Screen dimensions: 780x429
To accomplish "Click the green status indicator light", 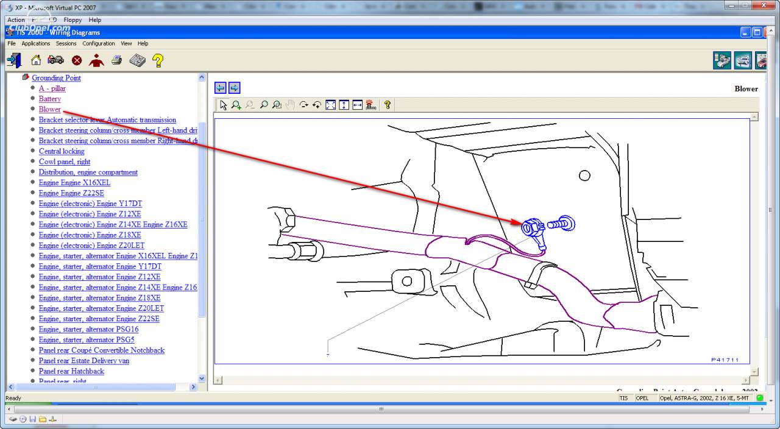I will click(x=760, y=398).
